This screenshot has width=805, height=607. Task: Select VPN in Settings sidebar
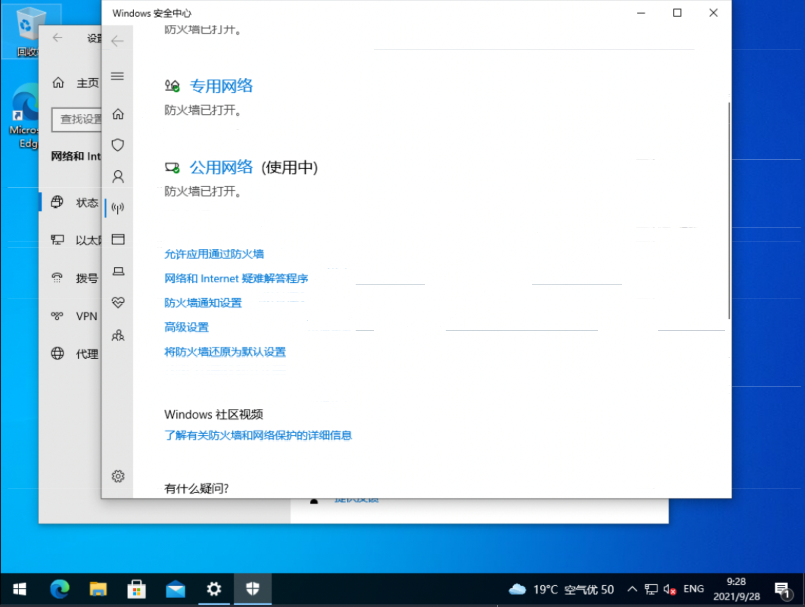[86, 316]
